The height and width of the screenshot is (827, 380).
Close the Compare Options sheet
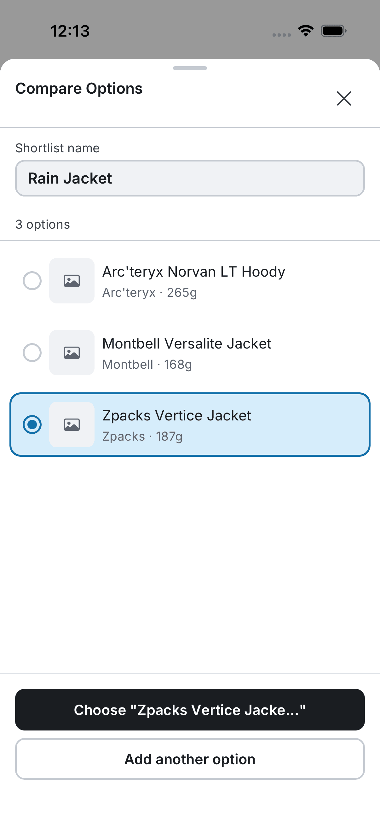coord(344,98)
